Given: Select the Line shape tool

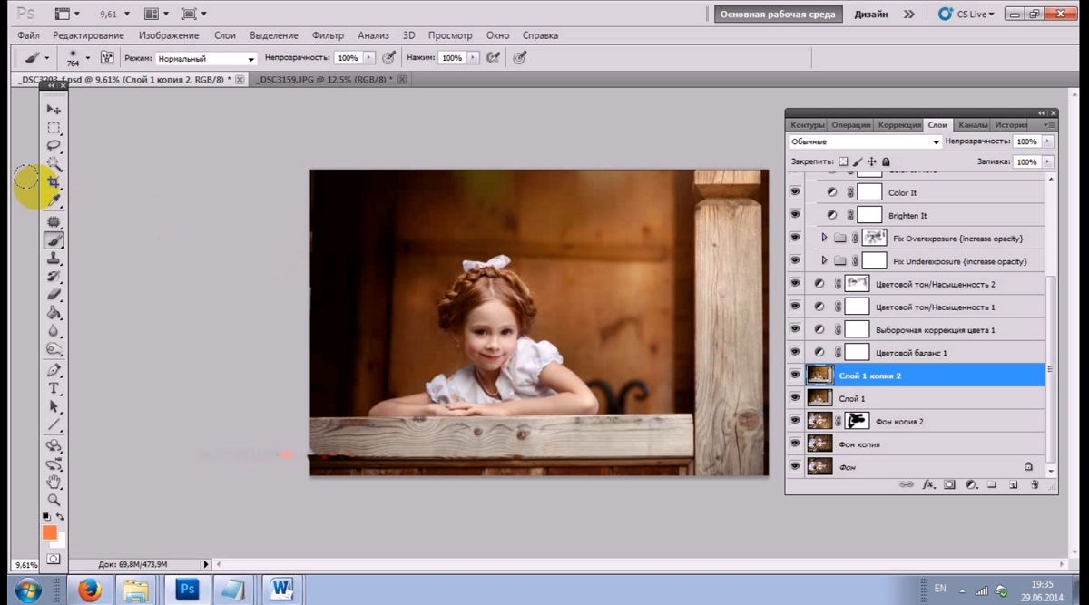Looking at the screenshot, I should (54, 425).
